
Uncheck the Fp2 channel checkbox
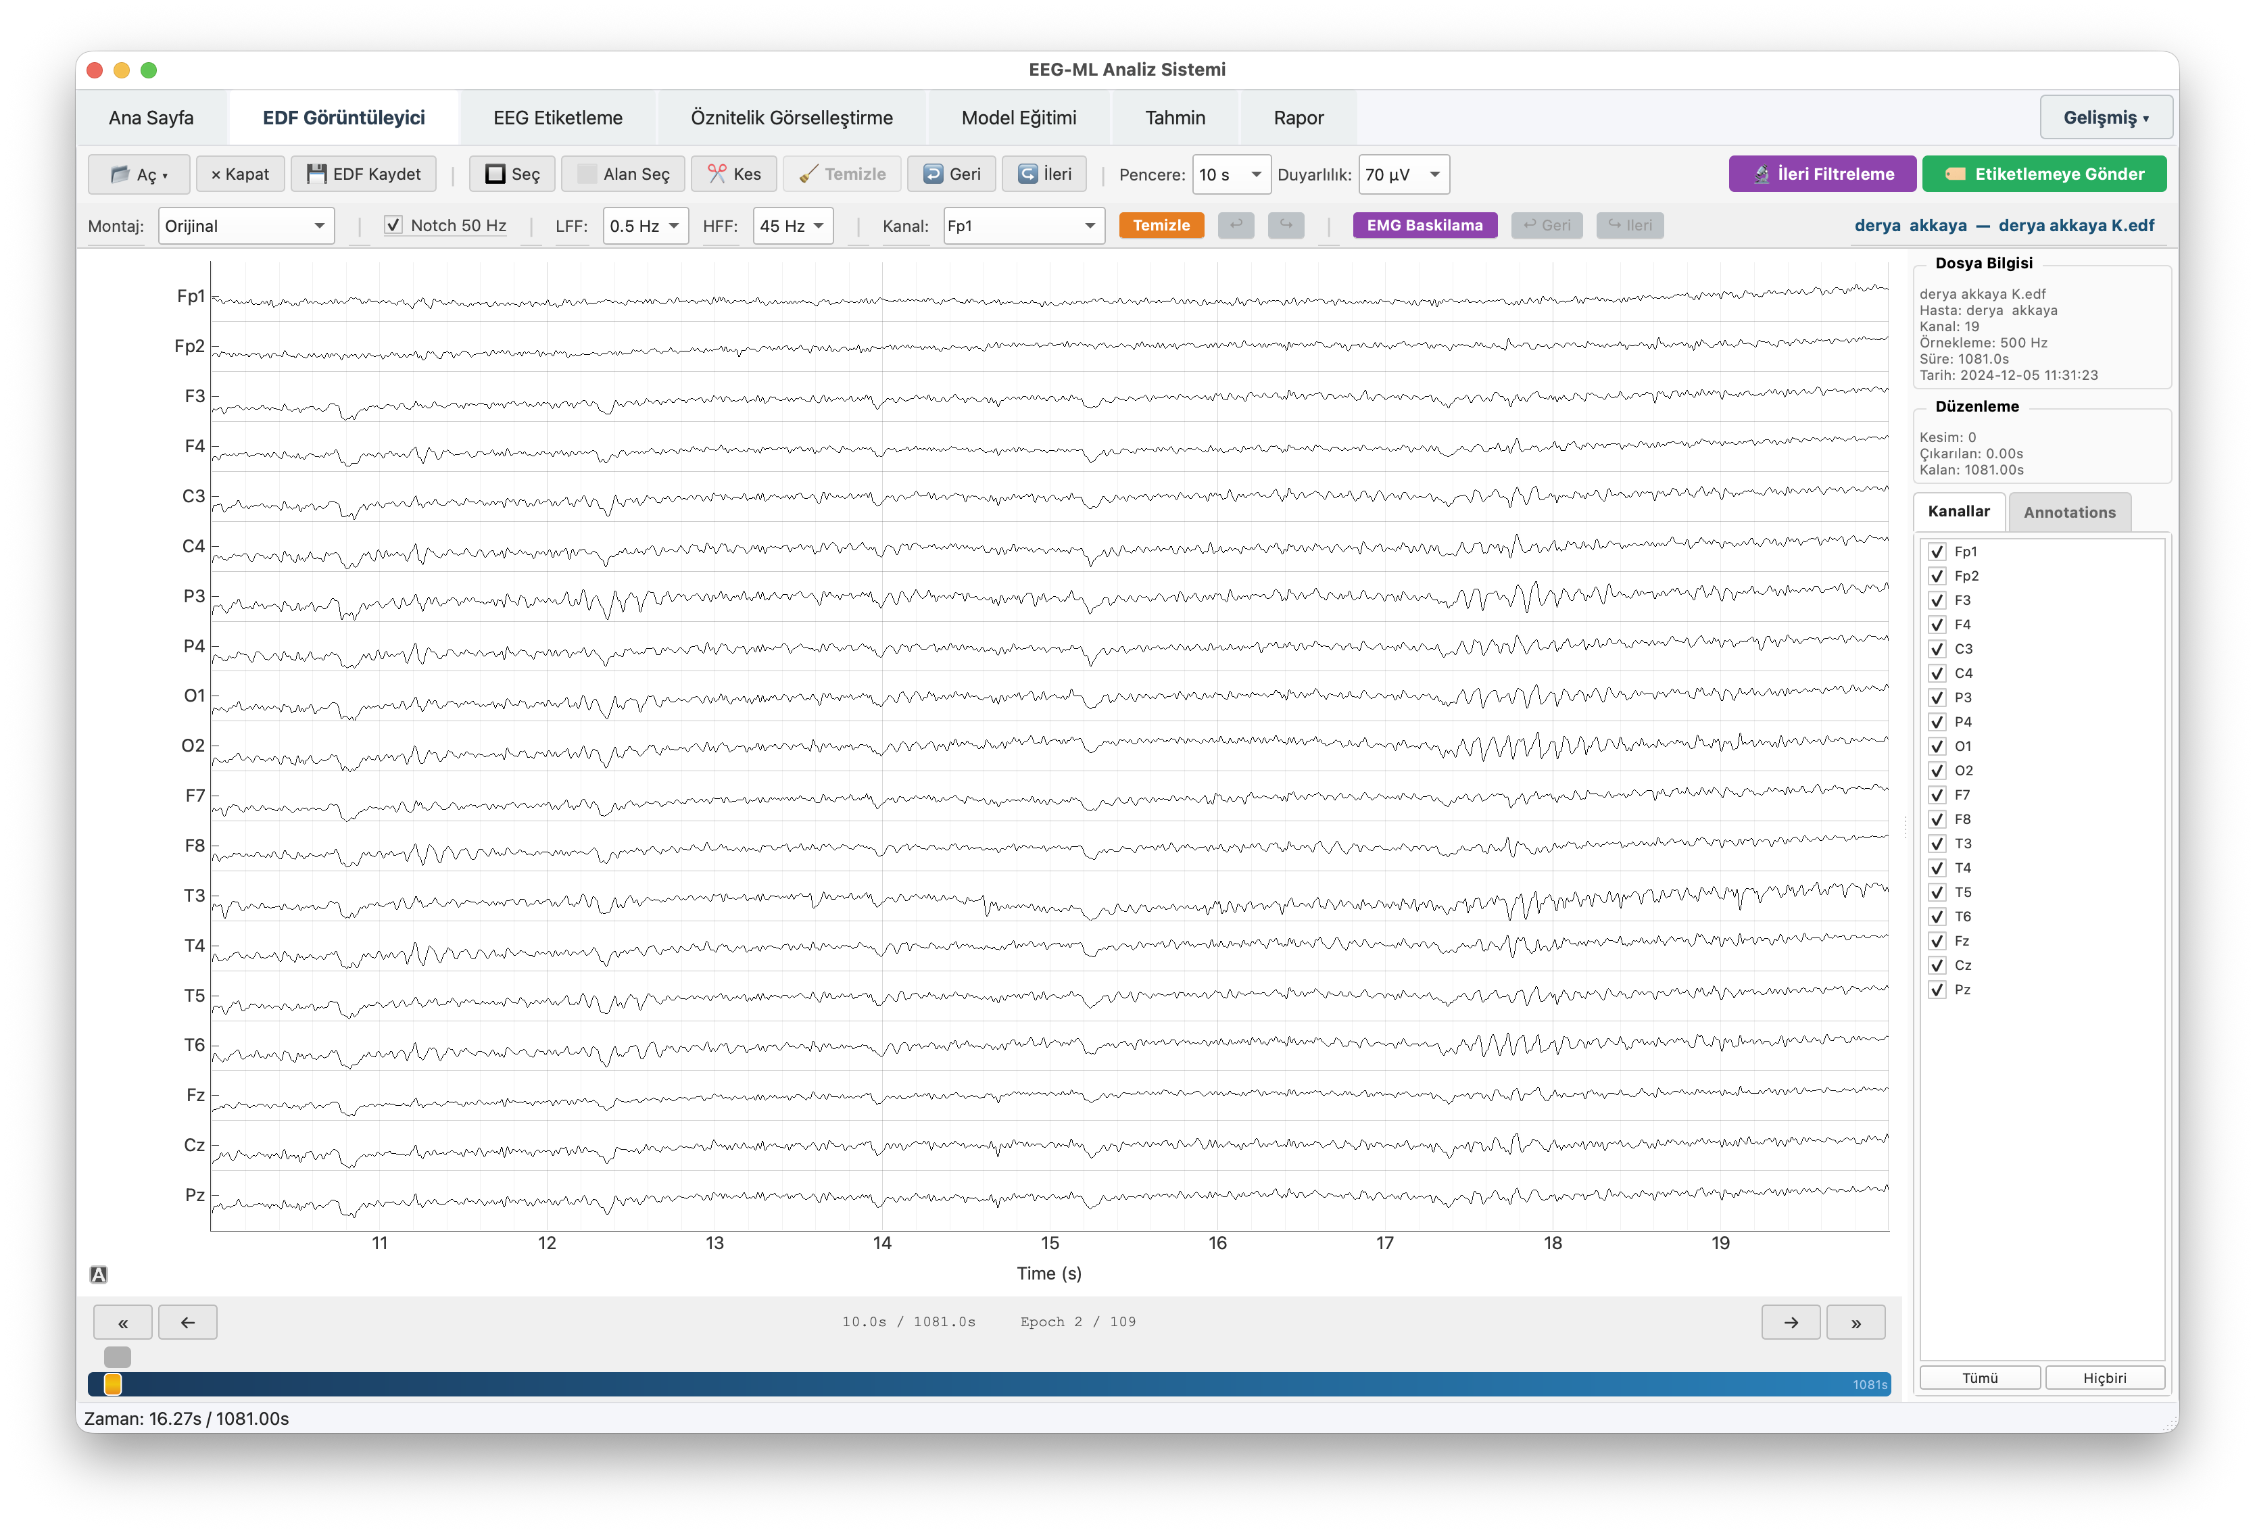[x=1937, y=577]
